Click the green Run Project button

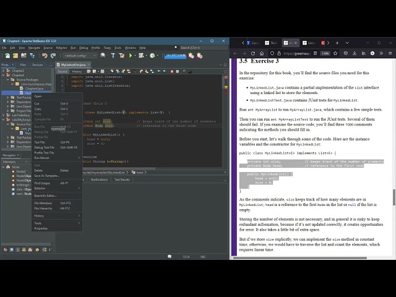pyautogui.click(x=131, y=56)
